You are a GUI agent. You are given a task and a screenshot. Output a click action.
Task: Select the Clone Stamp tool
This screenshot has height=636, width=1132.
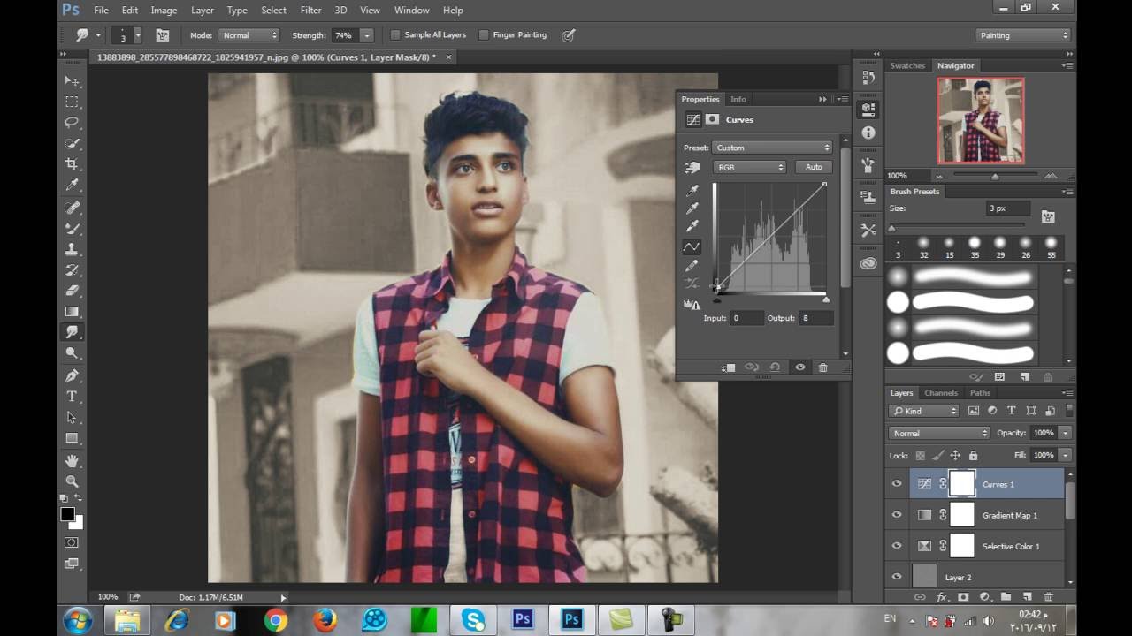72,249
